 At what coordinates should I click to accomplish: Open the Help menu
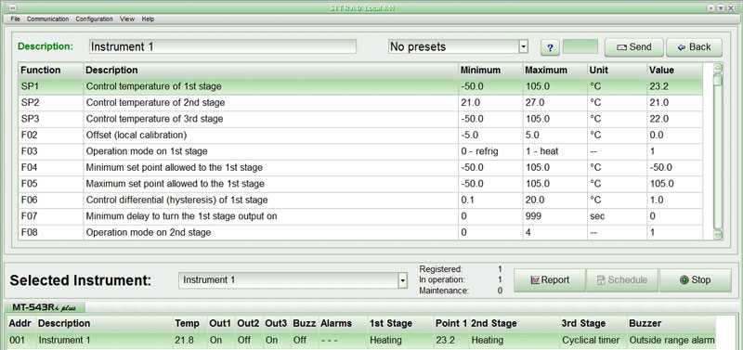pos(148,19)
